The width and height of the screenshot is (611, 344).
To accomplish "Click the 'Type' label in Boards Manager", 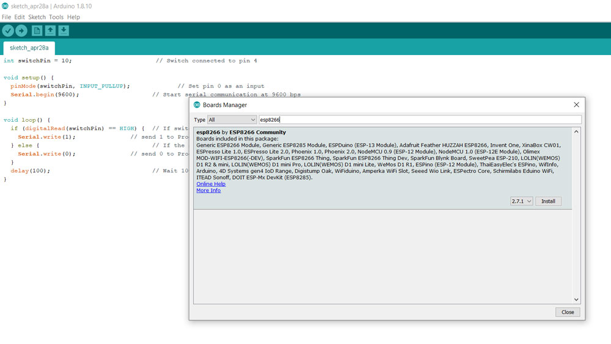I will pyautogui.click(x=200, y=120).
